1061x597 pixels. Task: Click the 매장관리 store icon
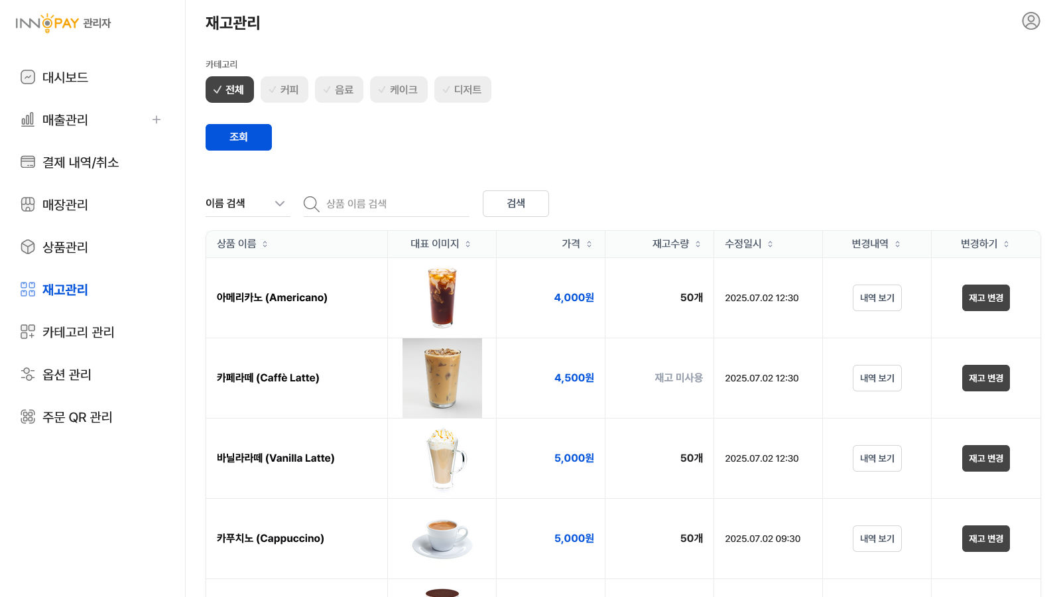pos(28,205)
